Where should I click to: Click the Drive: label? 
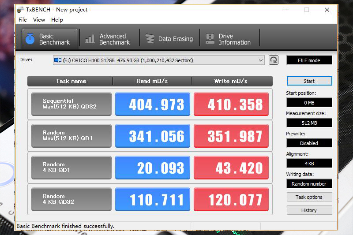point(26,60)
